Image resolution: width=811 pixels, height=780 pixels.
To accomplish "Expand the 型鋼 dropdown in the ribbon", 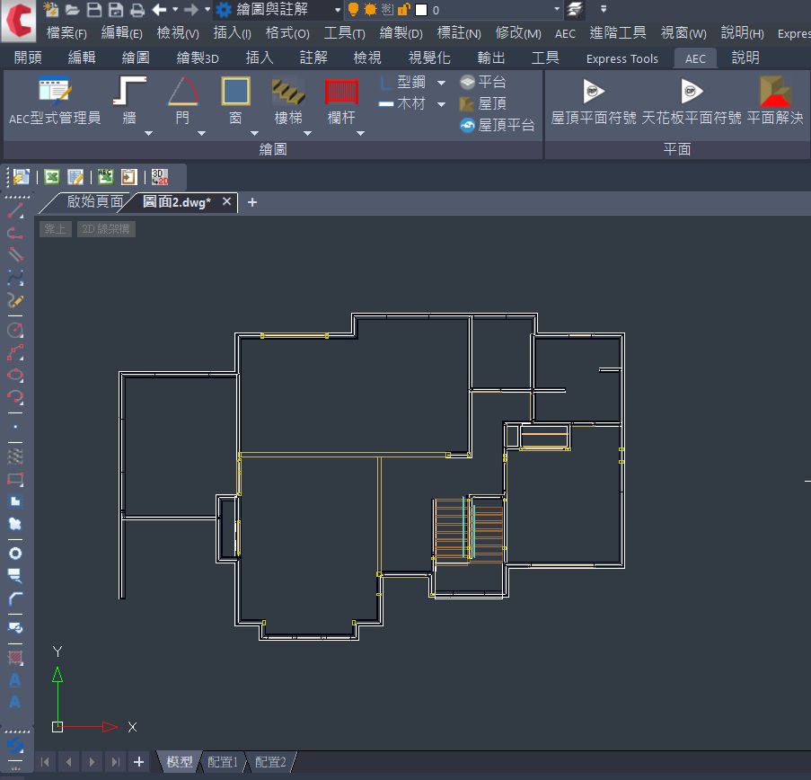I will pyautogui.click(x=440, y=81).
